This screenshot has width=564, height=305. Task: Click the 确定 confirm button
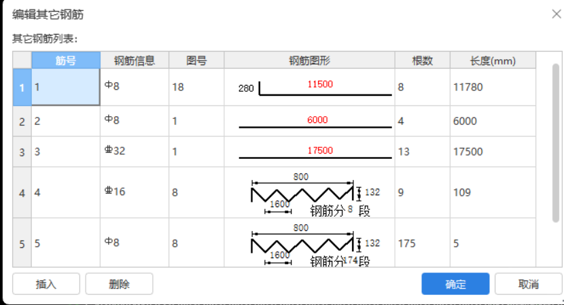(x=455, y=284)
